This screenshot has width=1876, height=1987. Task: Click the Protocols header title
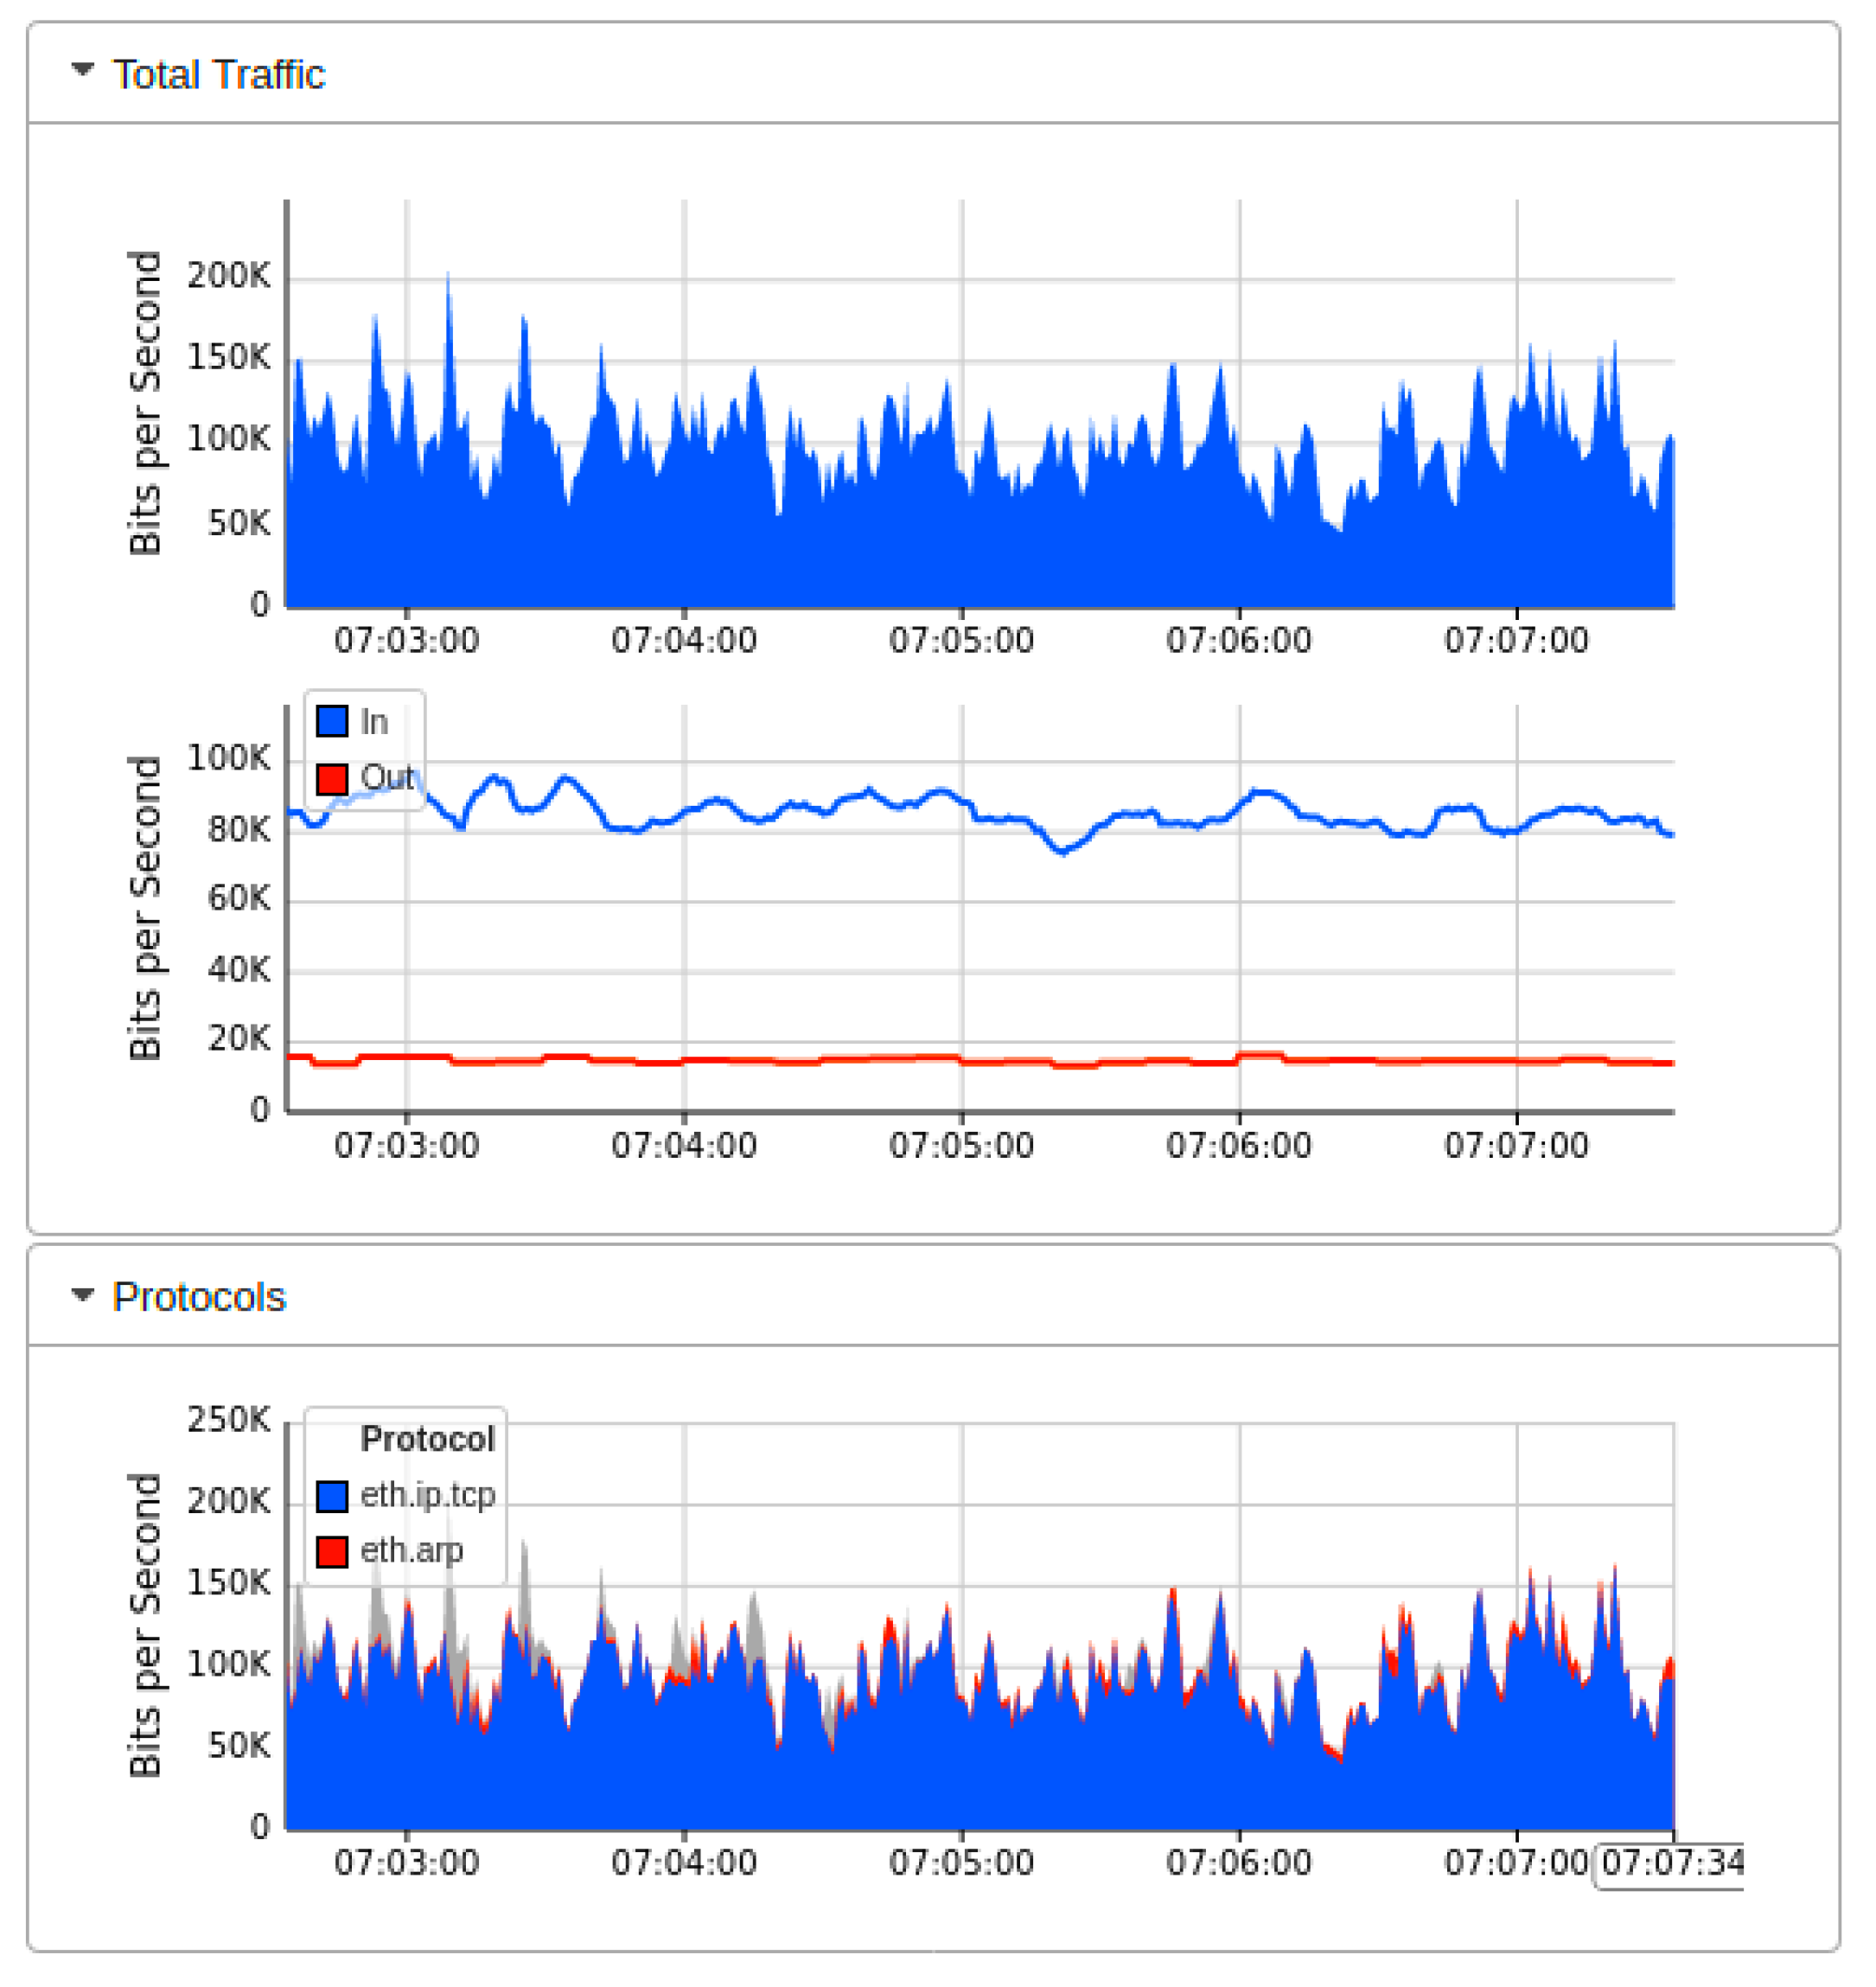(x=199, y=1297)
